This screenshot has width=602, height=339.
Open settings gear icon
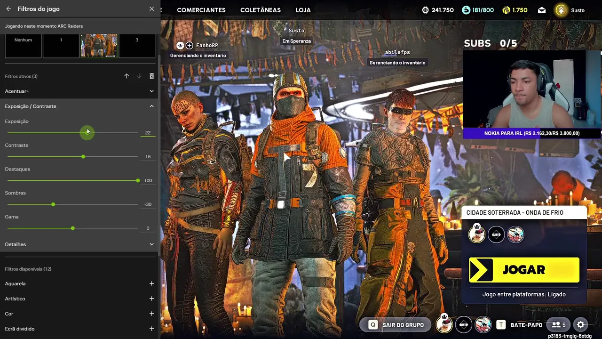[x=581, y=325]
